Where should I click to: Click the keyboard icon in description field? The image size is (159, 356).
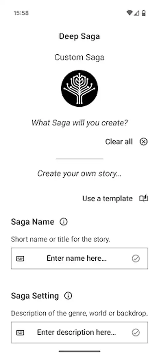[21, 332]
